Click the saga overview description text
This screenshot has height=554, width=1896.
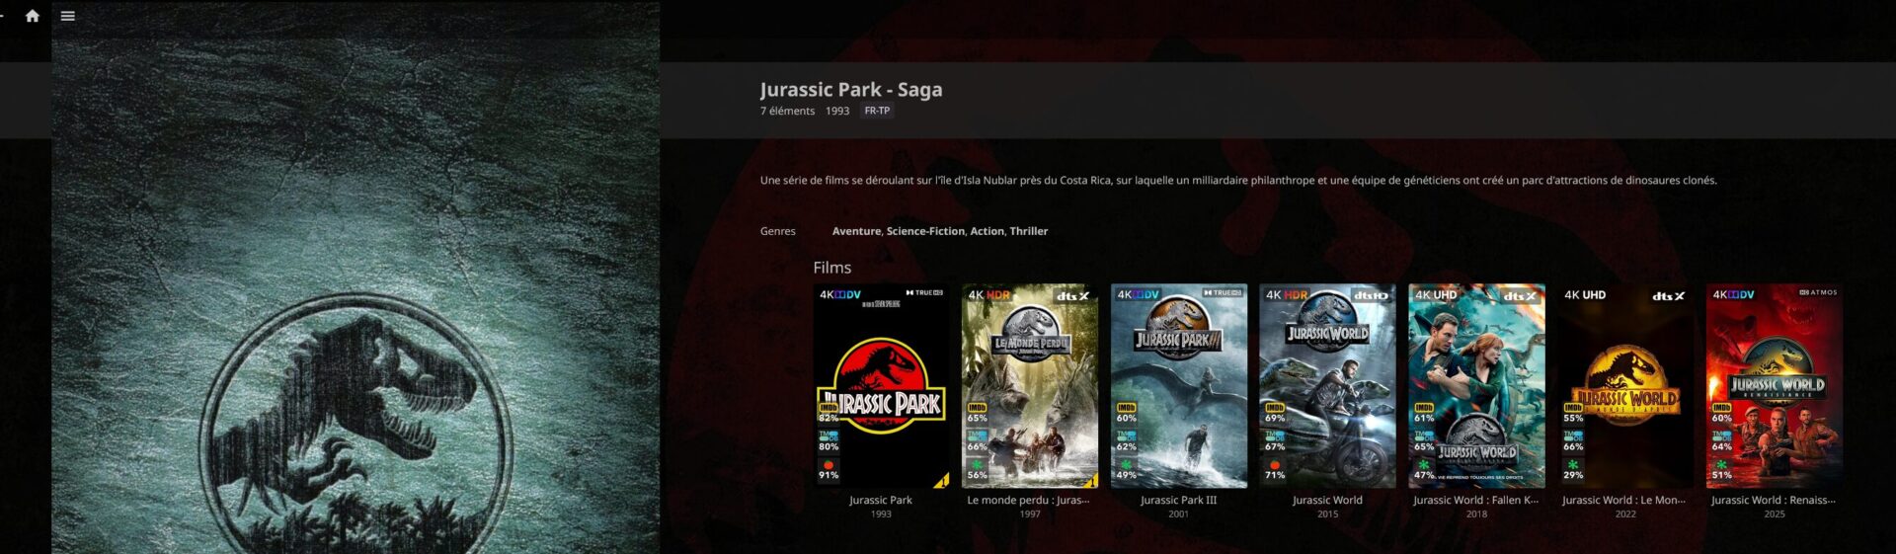(1238, 180)
